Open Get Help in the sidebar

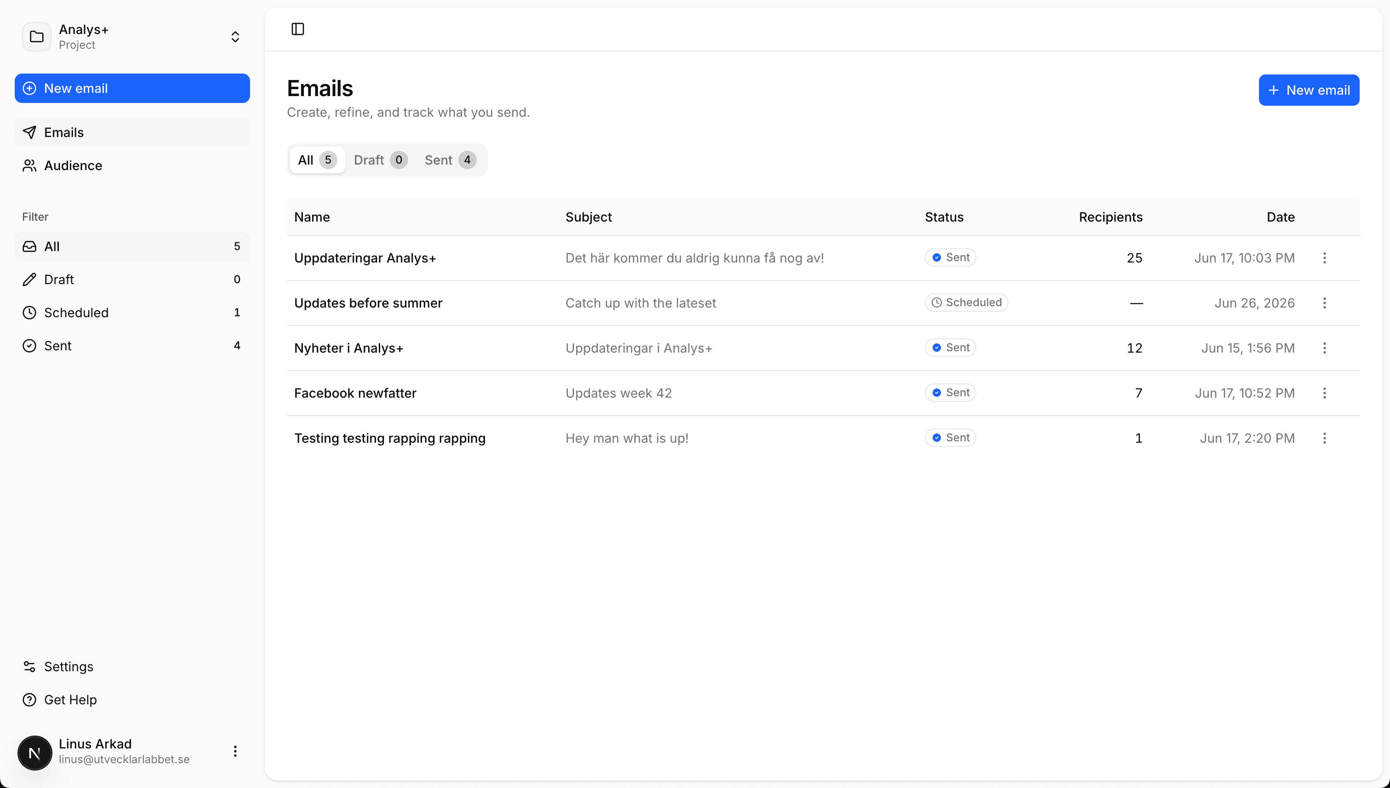point(132,699)
